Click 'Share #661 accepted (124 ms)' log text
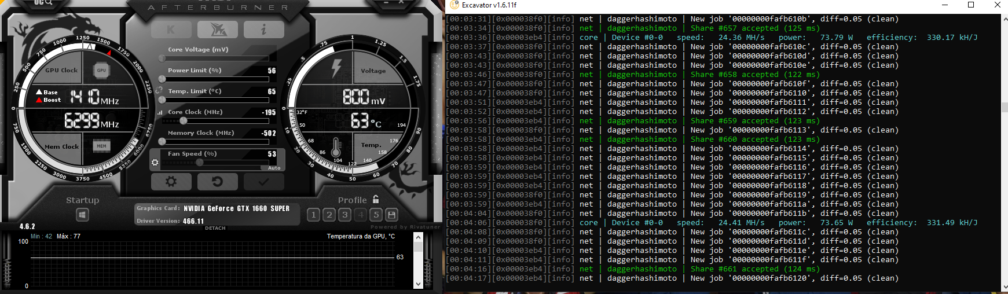This screenshot has height=294, width=1008. tap(755, 269)
